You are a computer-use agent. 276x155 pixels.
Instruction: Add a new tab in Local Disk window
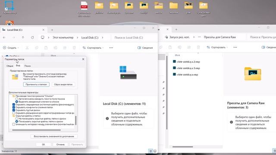pyautogui.click(x=52, y=30)
